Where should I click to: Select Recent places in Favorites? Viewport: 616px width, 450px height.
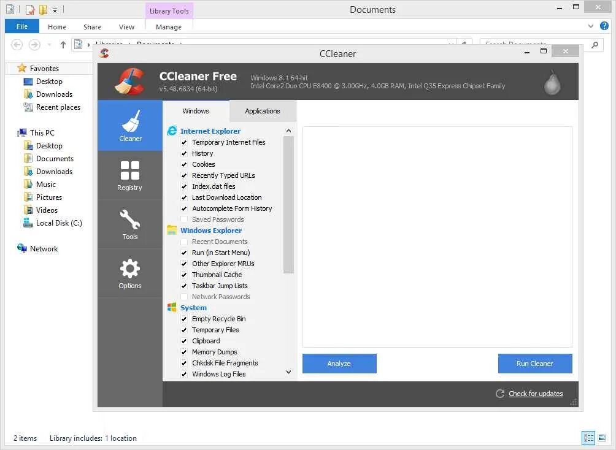coord(58,107)
